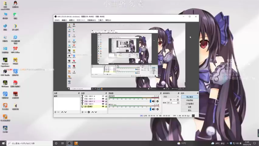Open desktop audio settings gear in the mixer
259x146 pixels.
pos(157,101)
